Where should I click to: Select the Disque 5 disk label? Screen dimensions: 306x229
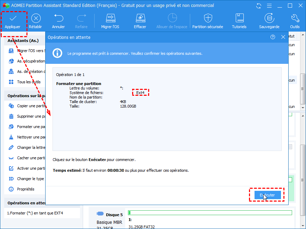pos(114,215)
